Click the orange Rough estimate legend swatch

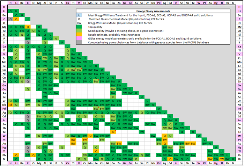[x=79, y=34]
